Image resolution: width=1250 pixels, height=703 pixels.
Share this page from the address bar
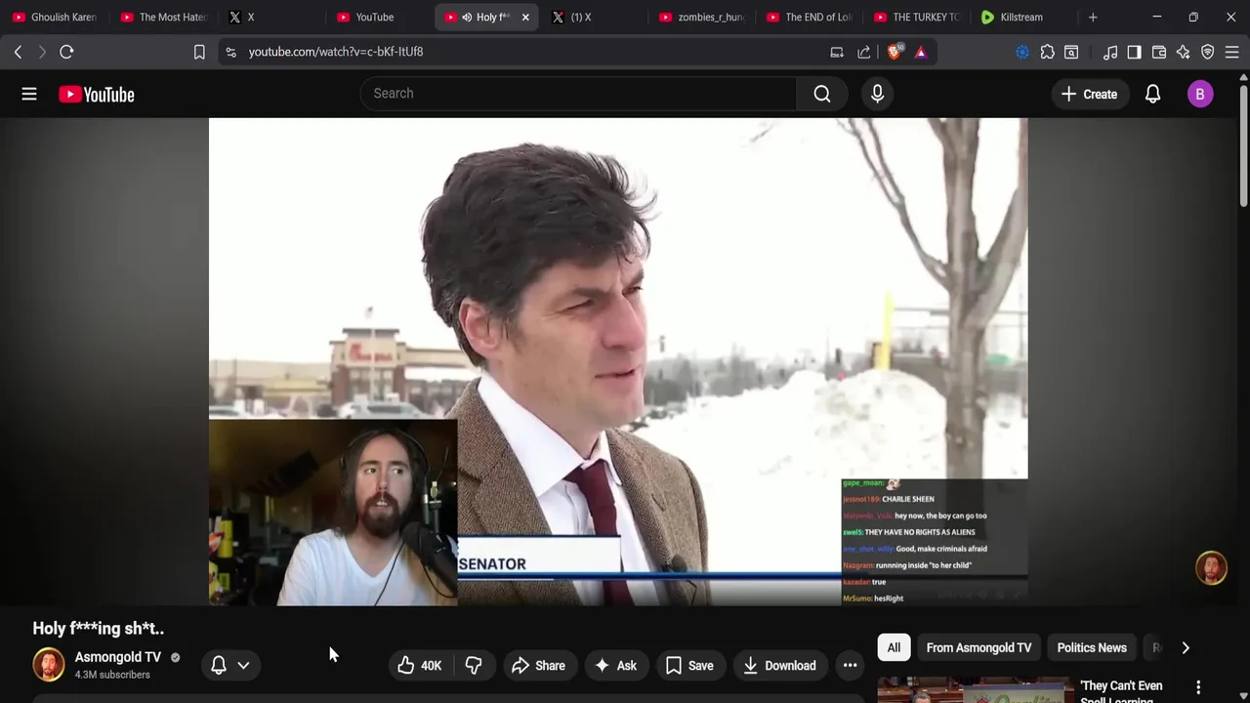tap(864, 52)
